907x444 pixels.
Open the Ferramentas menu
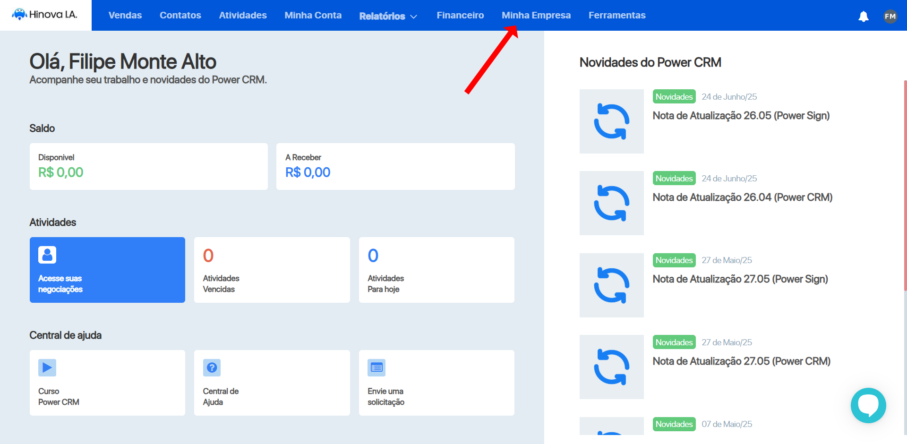pyautogui.click(x=617, y=15)
